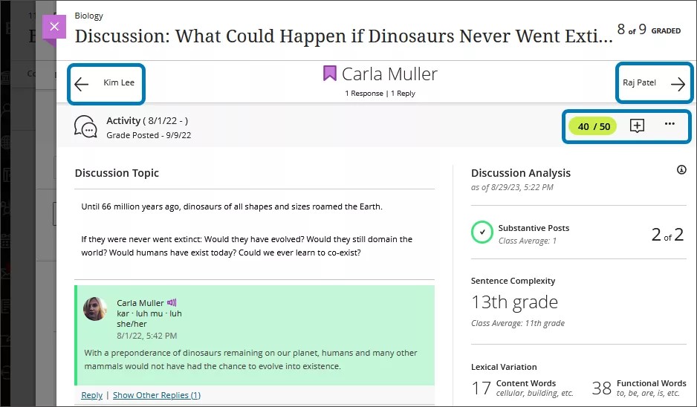Open the three-dot more options menu
The width and height of the screenshot is (697, 407).
(x=670, y=124)
